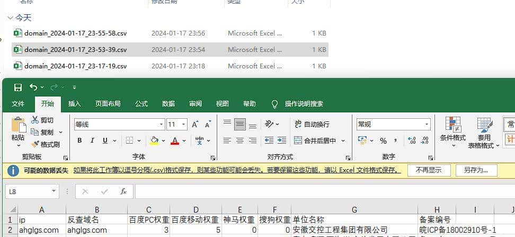Open the Undo history dropdown arrow
Viewport: 515px width, 237px height.
point(42,87)
